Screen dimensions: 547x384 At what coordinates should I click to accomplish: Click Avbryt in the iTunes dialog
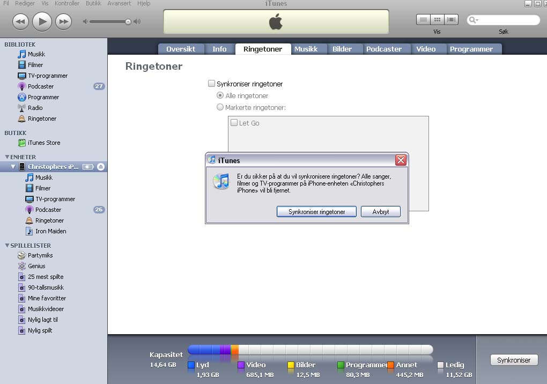(x=381, y=212)
